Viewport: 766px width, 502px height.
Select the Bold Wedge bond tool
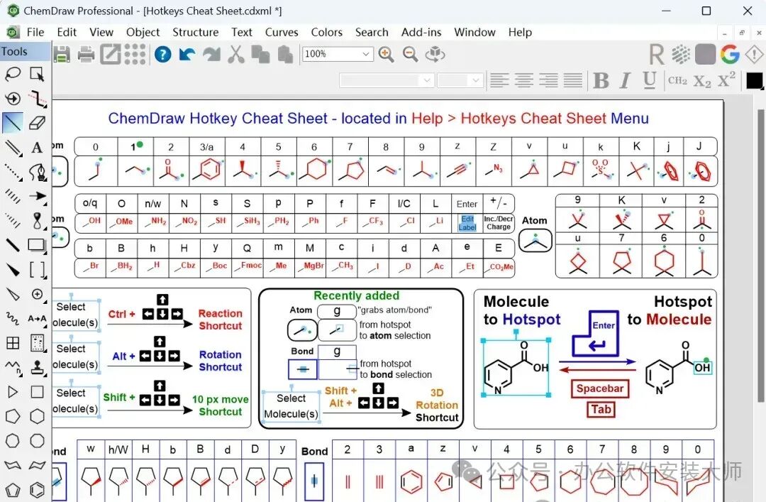[x=13, y=269]
